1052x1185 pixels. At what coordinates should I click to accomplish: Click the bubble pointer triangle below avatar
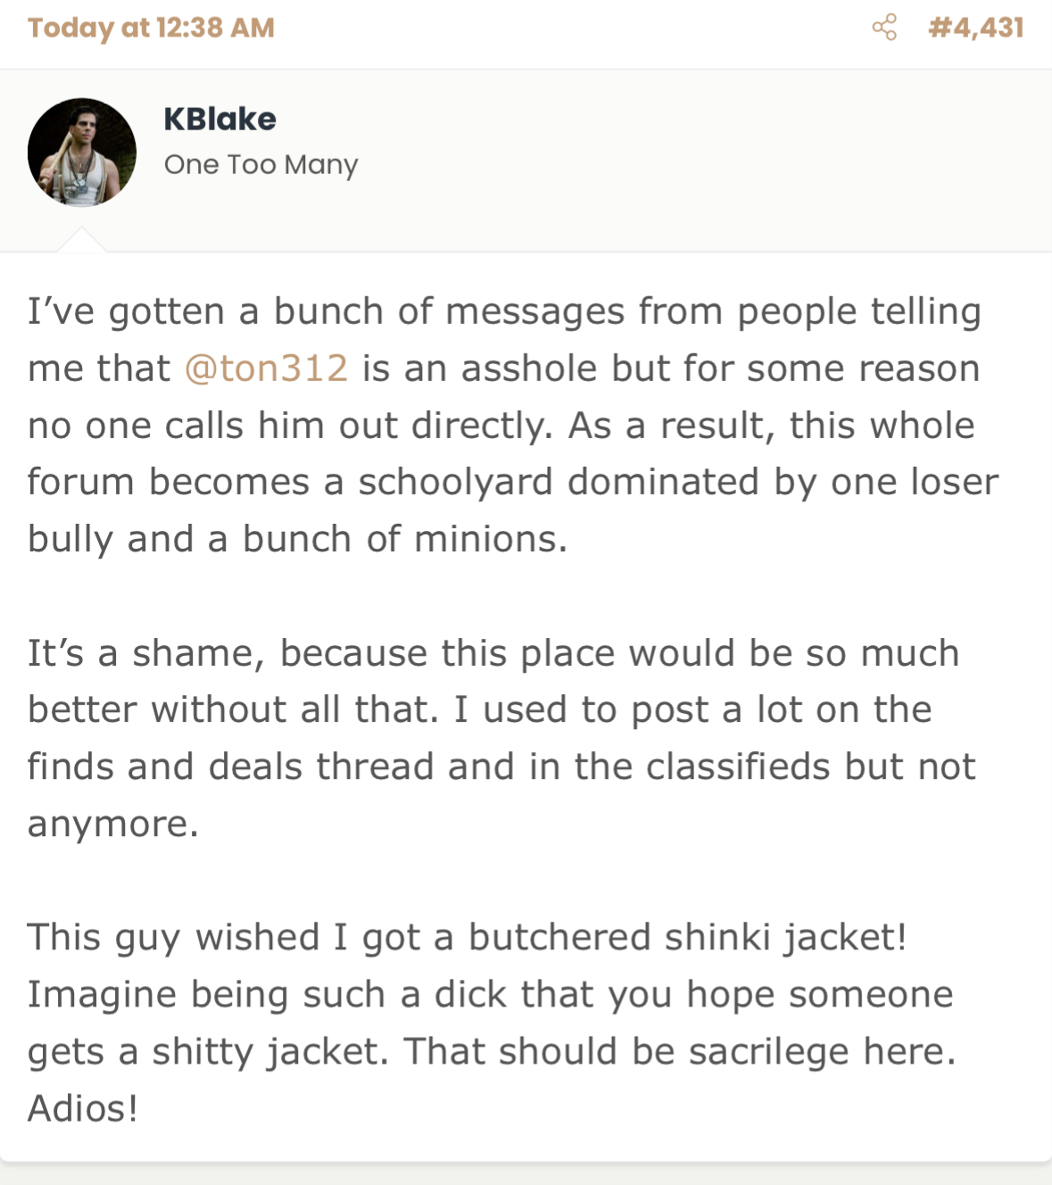tap(82, 240)
